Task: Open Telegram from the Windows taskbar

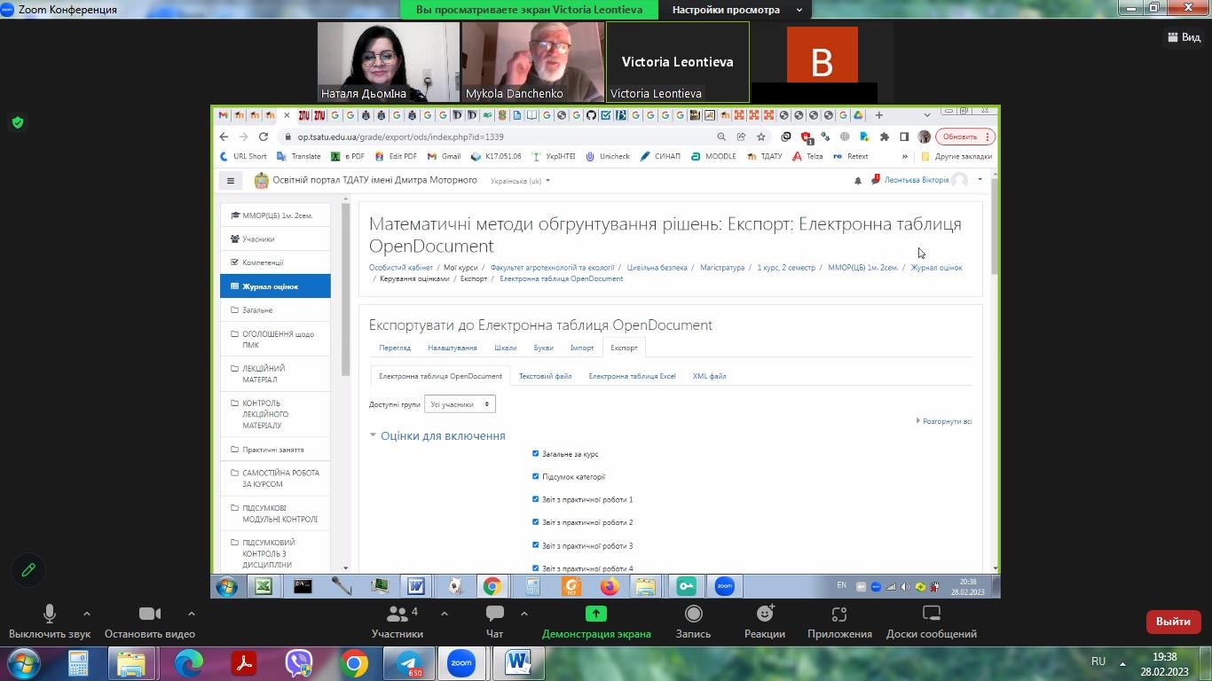Action: 409,663
